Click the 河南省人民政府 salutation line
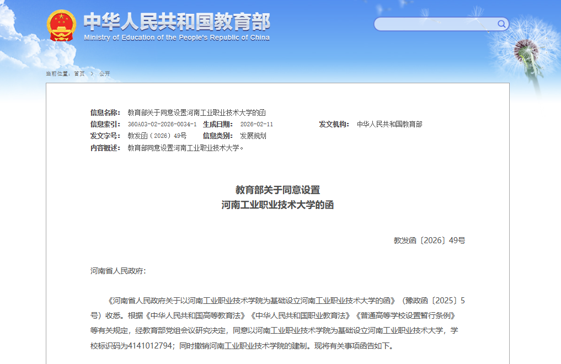561x364 pixels. (118, 271)
